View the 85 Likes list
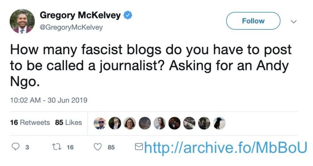The width and height of the screenshot is (313, 166). coord(68,122)
